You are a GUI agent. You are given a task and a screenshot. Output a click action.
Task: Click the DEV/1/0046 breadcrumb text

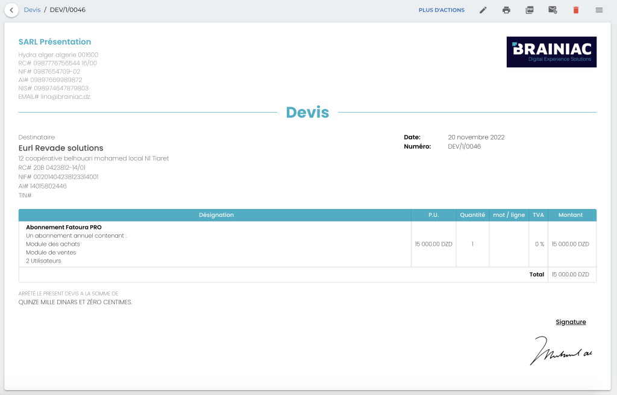pos(67,10)
